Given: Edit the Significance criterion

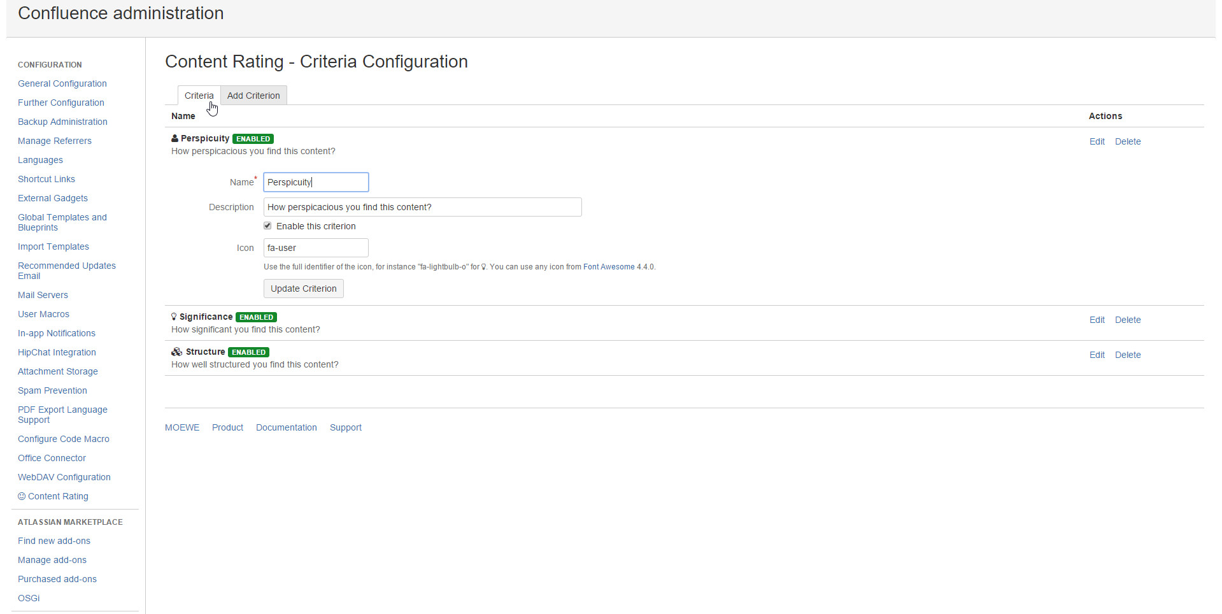Looking at the screenshot, I should pos(1097,320).
